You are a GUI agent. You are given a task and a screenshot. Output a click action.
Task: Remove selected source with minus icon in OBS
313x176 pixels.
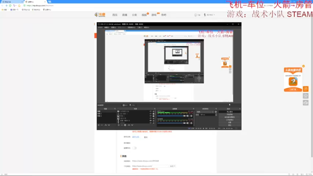122,125
